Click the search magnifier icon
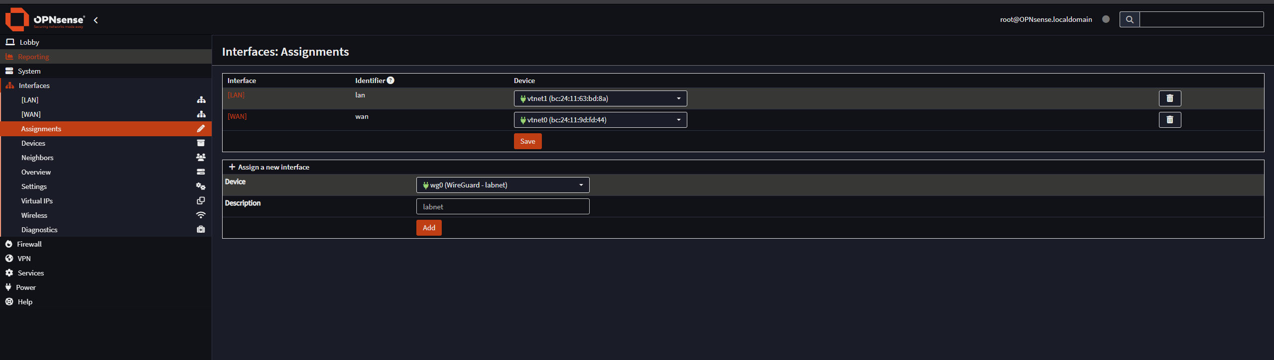Image resolution: width=1274 pixels, height=360 pixels. (x=1129, y=19)
